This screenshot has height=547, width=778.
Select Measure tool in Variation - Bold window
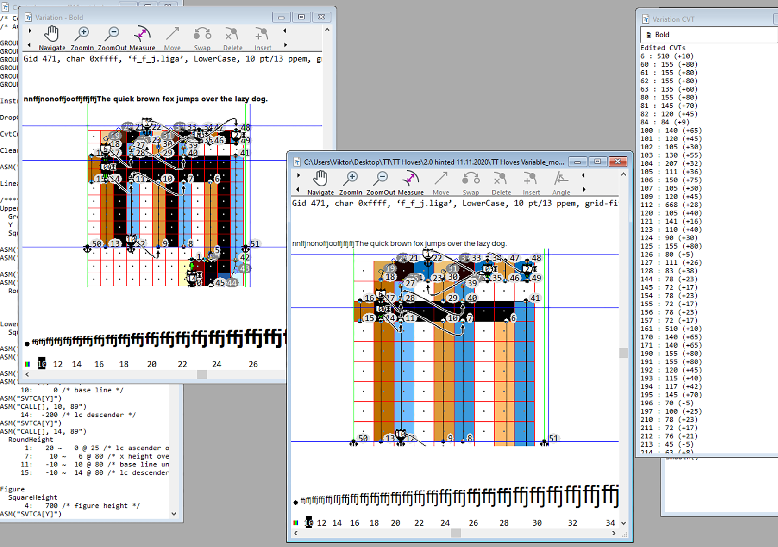coord(142,38)
